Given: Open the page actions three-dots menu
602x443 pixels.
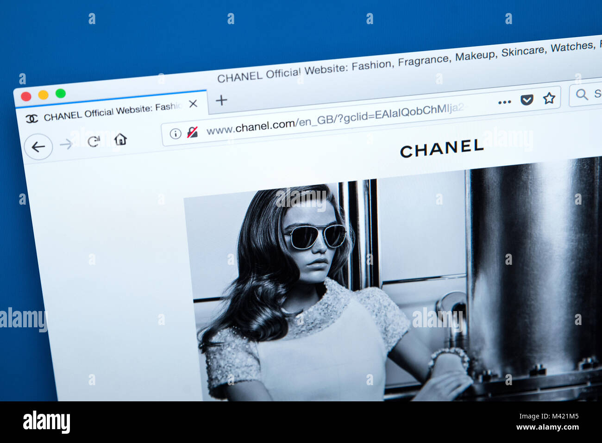Looking at the screenshot, I should click(x=504, y=102).
